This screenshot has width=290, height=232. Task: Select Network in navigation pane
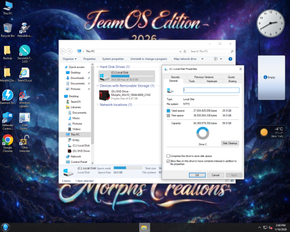(x=76, y=156)
